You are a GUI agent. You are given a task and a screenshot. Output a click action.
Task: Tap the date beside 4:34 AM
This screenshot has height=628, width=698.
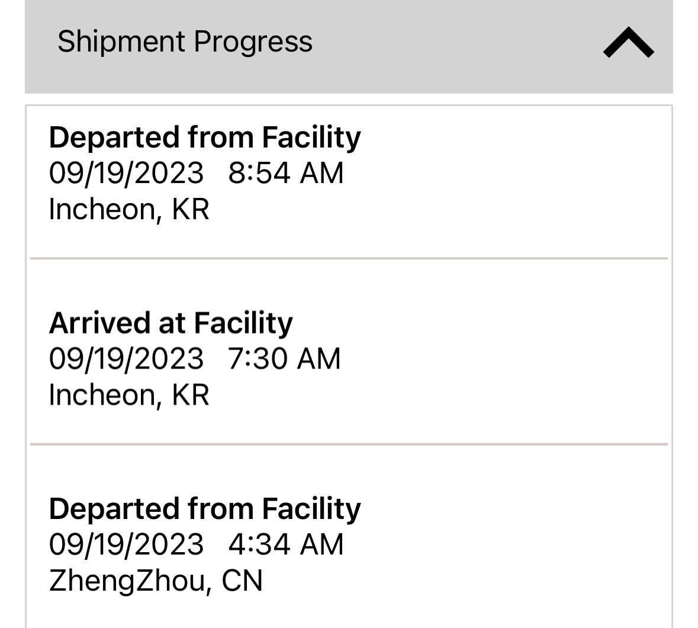126,544
